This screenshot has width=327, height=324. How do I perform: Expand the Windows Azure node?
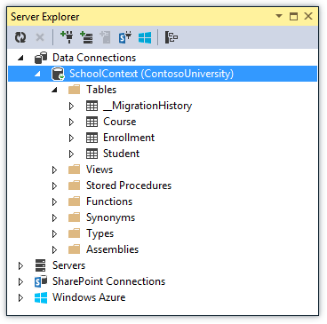point(20,297)
